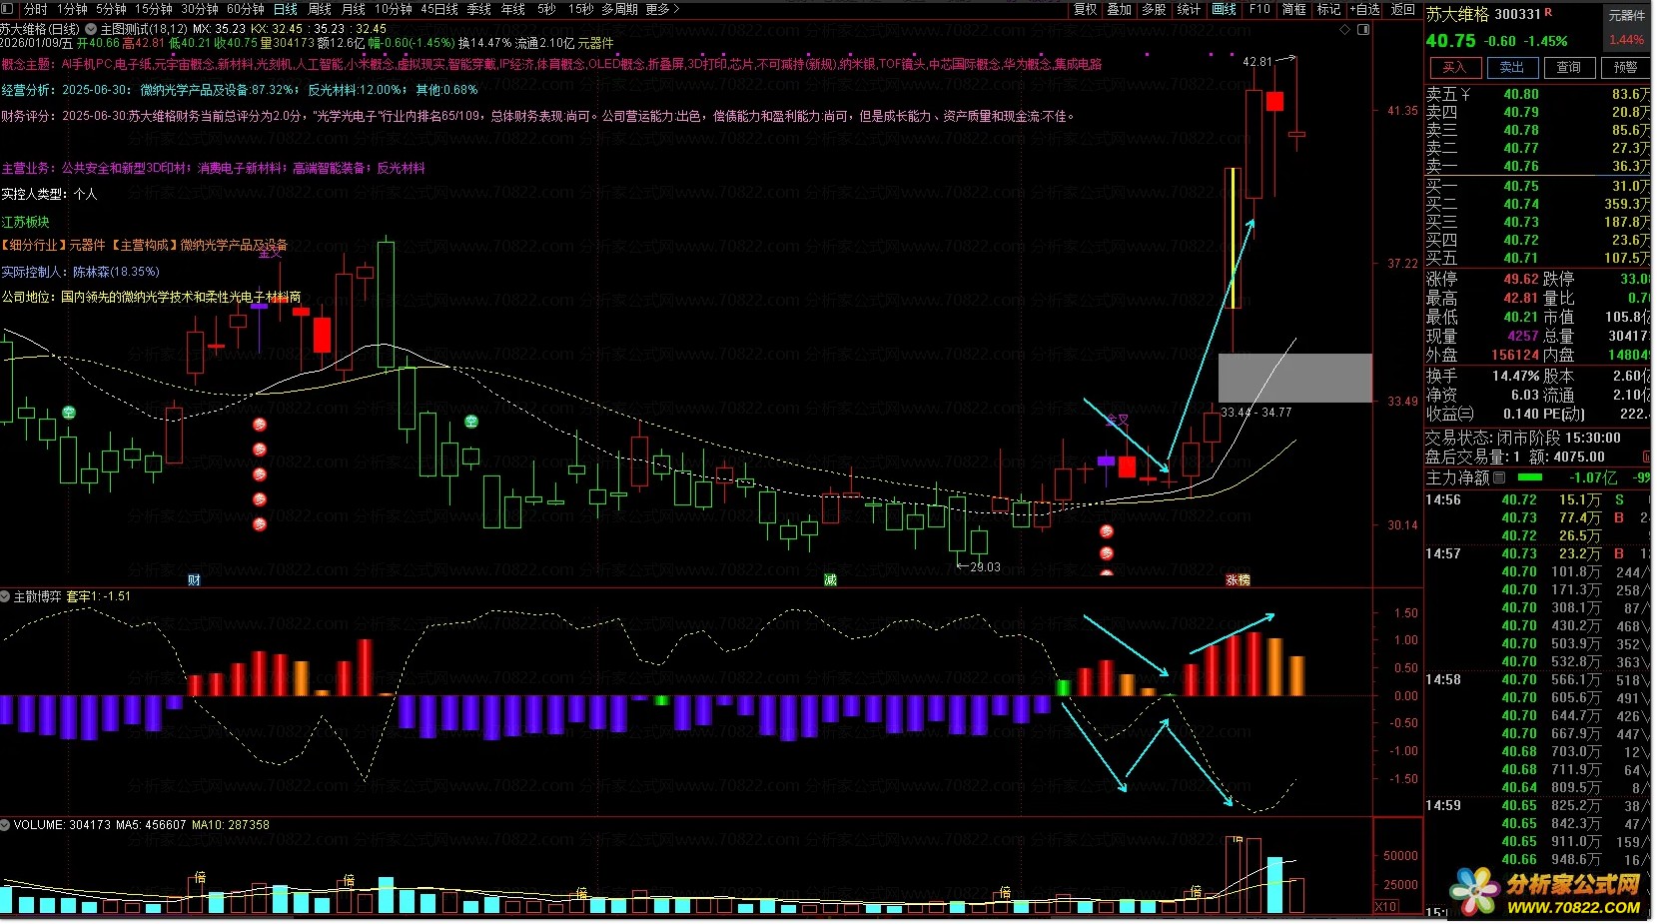
Task: Select the 年线 yearly period
Action: click(x=513, y=9)
